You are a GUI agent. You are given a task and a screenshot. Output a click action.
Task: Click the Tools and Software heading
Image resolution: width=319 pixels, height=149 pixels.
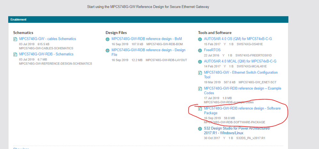point(215,33)
